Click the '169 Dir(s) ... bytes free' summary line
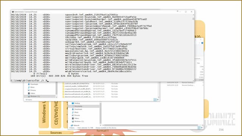This screenshot has width=242, height=136. (x=59, y=76)
